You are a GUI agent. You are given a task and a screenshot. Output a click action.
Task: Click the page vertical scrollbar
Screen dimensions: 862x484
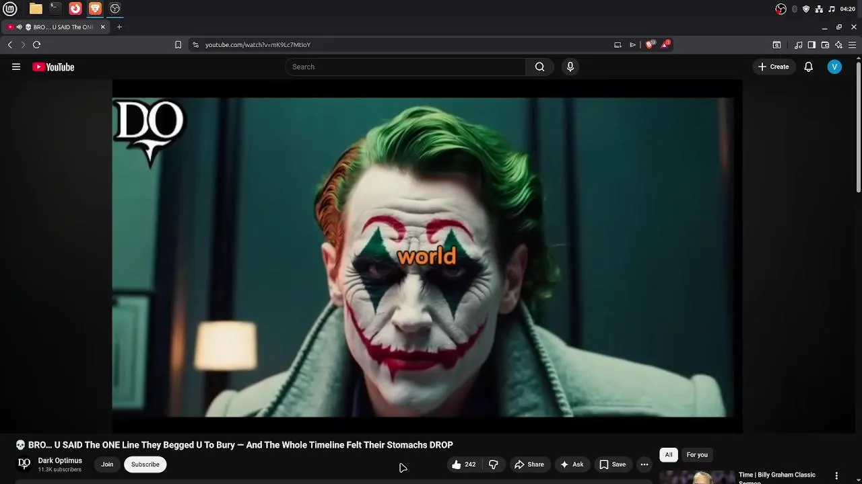[859, 128]
